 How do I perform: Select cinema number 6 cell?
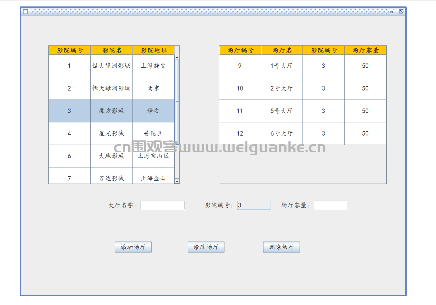click(70, 156)
